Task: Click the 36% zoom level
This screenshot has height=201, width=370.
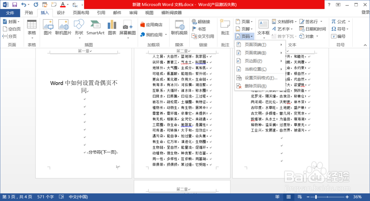Action: (357, 197)
